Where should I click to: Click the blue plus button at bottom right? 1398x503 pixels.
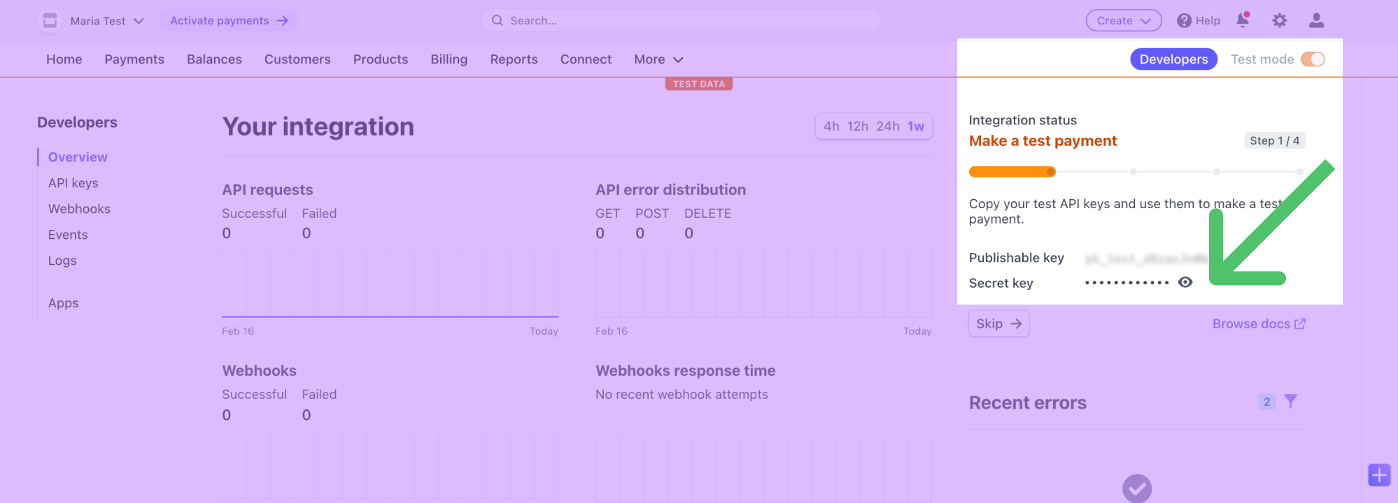[1379, 475]
